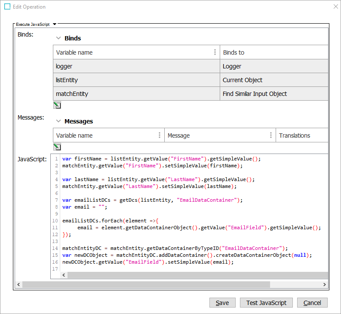Open Messages 'Variable name' column options menu
The width and height of the screenshot is (341, 314).
pos(160,135)
